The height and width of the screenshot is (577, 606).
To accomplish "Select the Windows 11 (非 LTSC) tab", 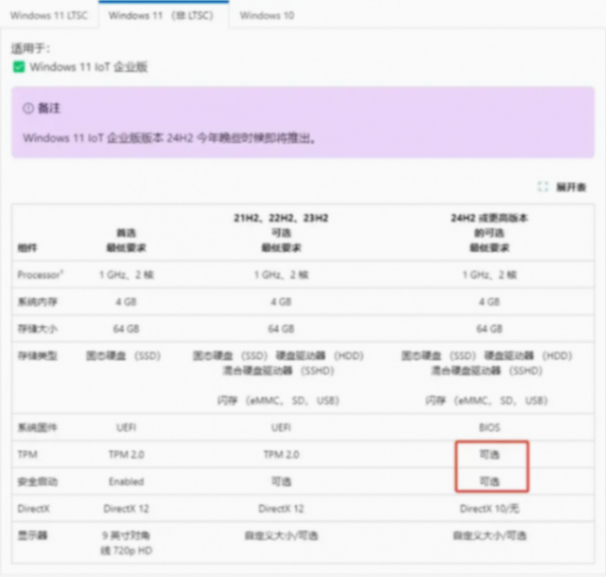I will click(x=163, y=16).
